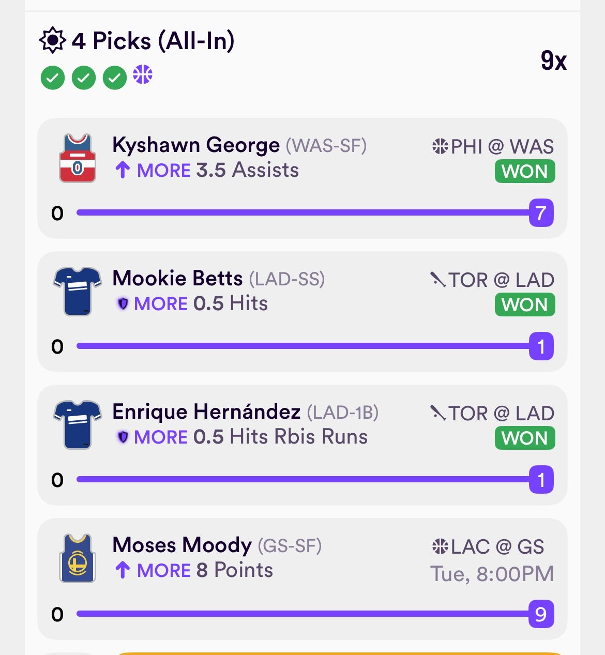Click the Moses Moody points progress bar end marker

click(x=541, y=614)
